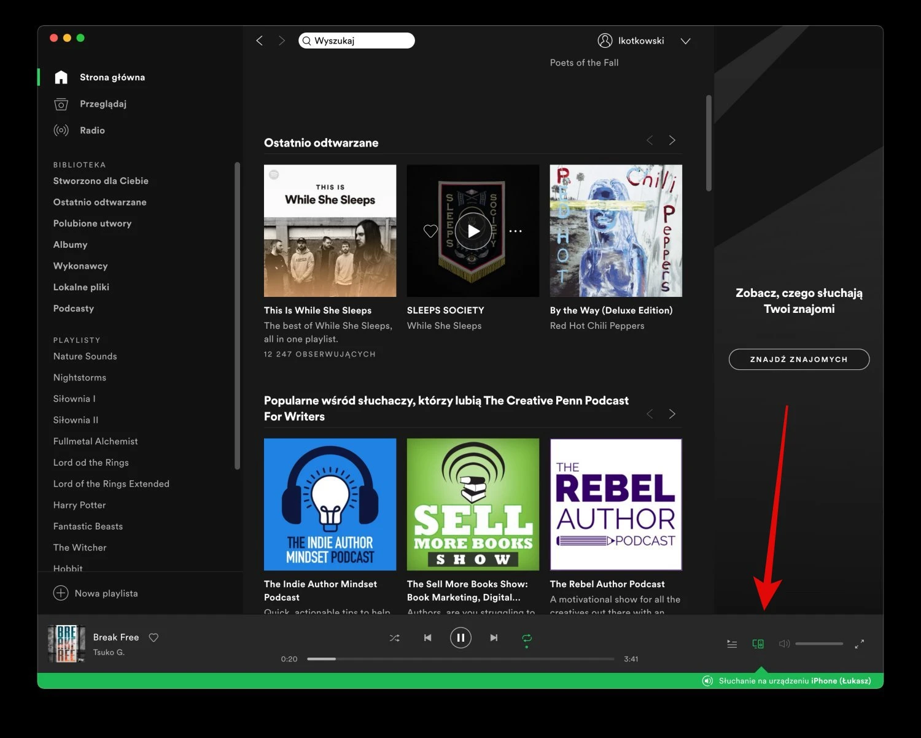Click plus icon for Nowa playlista
This screenshot has height=738, width=921.
(x=61, y=593)
